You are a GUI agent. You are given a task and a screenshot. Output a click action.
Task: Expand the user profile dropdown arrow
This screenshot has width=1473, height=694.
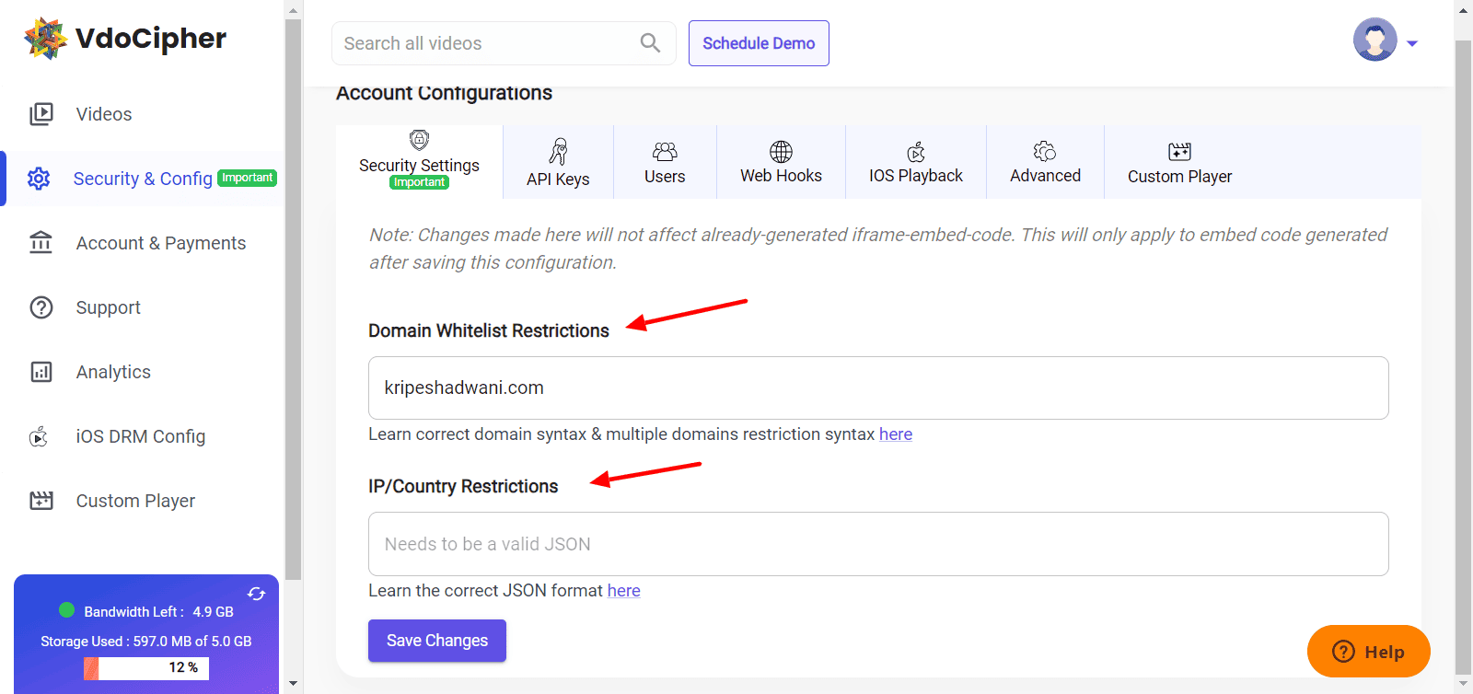click(1412, 43)
